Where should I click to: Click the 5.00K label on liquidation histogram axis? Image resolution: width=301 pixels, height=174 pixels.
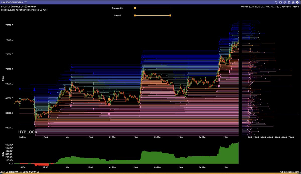(277, 137)
